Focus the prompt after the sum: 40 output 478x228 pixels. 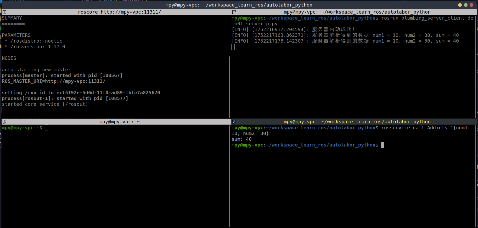383,145
